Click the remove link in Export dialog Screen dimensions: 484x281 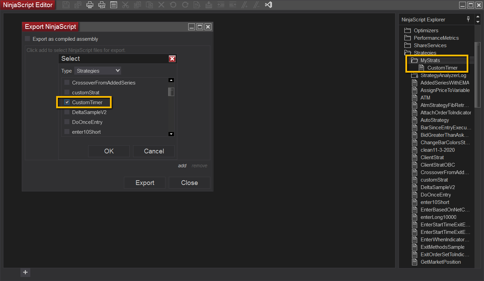pos(199,166)
